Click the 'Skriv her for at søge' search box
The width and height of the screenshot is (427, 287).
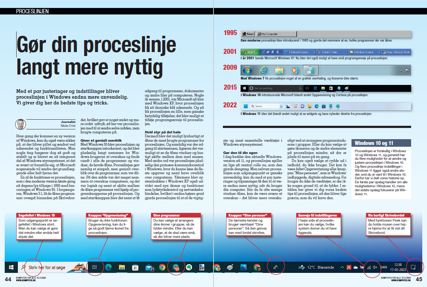coord(53,267)
